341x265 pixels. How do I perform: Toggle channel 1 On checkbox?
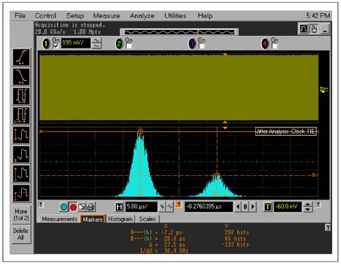pos(56,46)
